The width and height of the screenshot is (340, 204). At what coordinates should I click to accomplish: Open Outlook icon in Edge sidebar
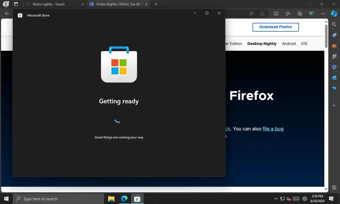pos(334,78)
